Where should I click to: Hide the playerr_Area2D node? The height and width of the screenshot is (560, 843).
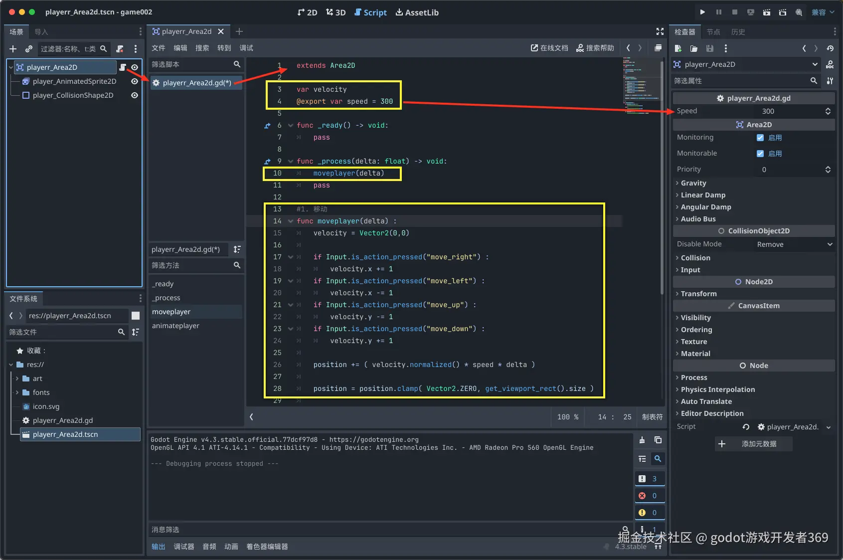pyautogui.click(x=135, y=67)
